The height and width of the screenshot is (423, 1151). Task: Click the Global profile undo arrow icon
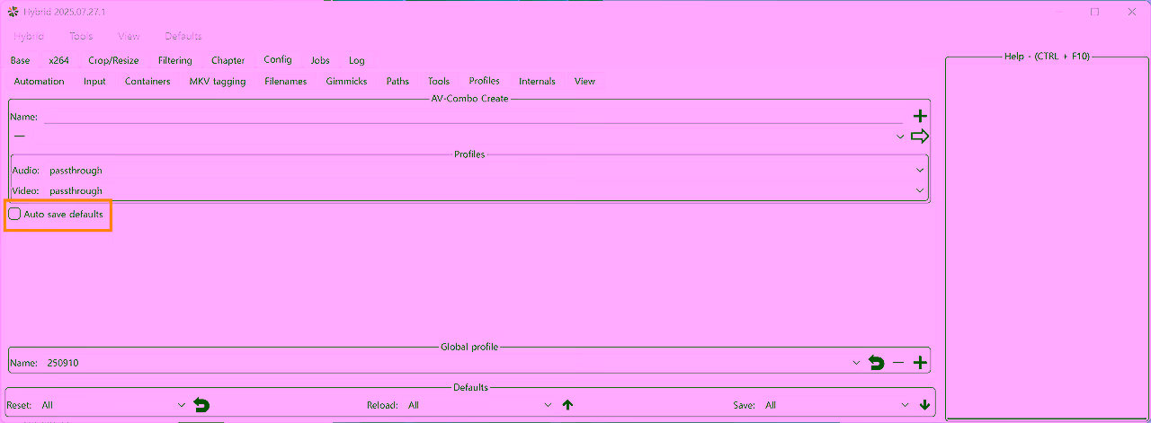coord(877,363)
